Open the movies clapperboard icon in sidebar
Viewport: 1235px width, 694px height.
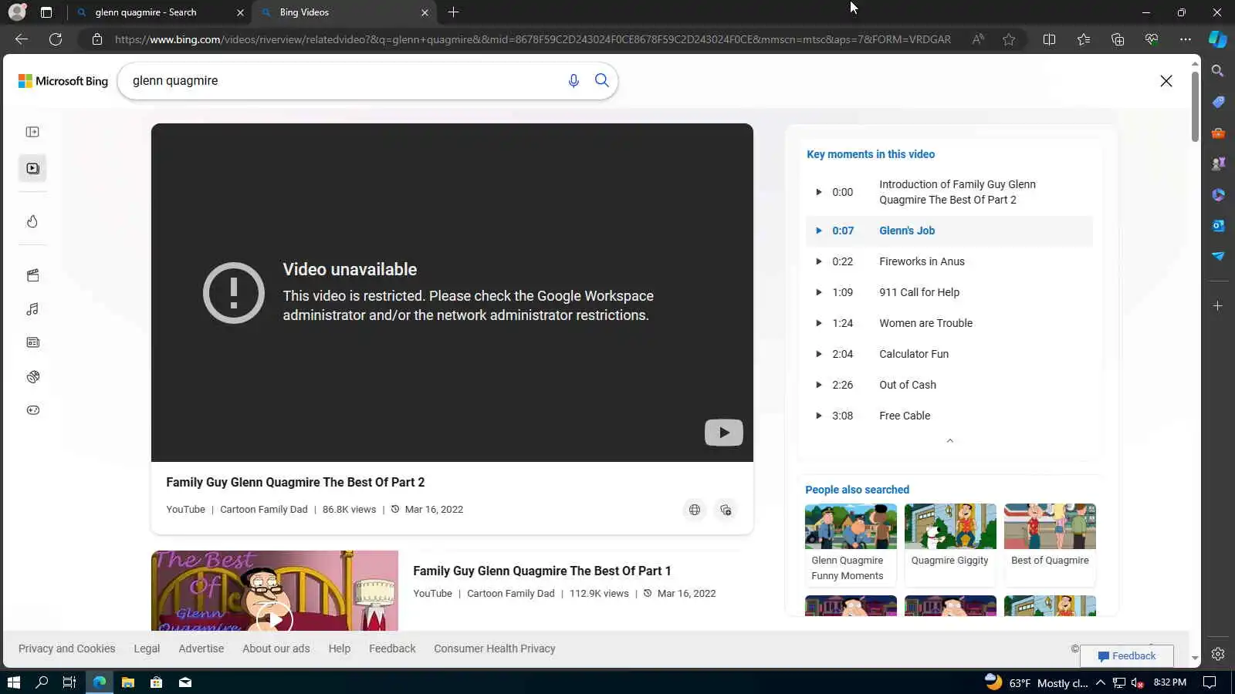click(x=32, y=275)
